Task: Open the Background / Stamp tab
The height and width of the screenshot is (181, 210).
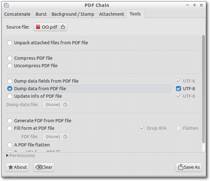Action: pos(73,14)
